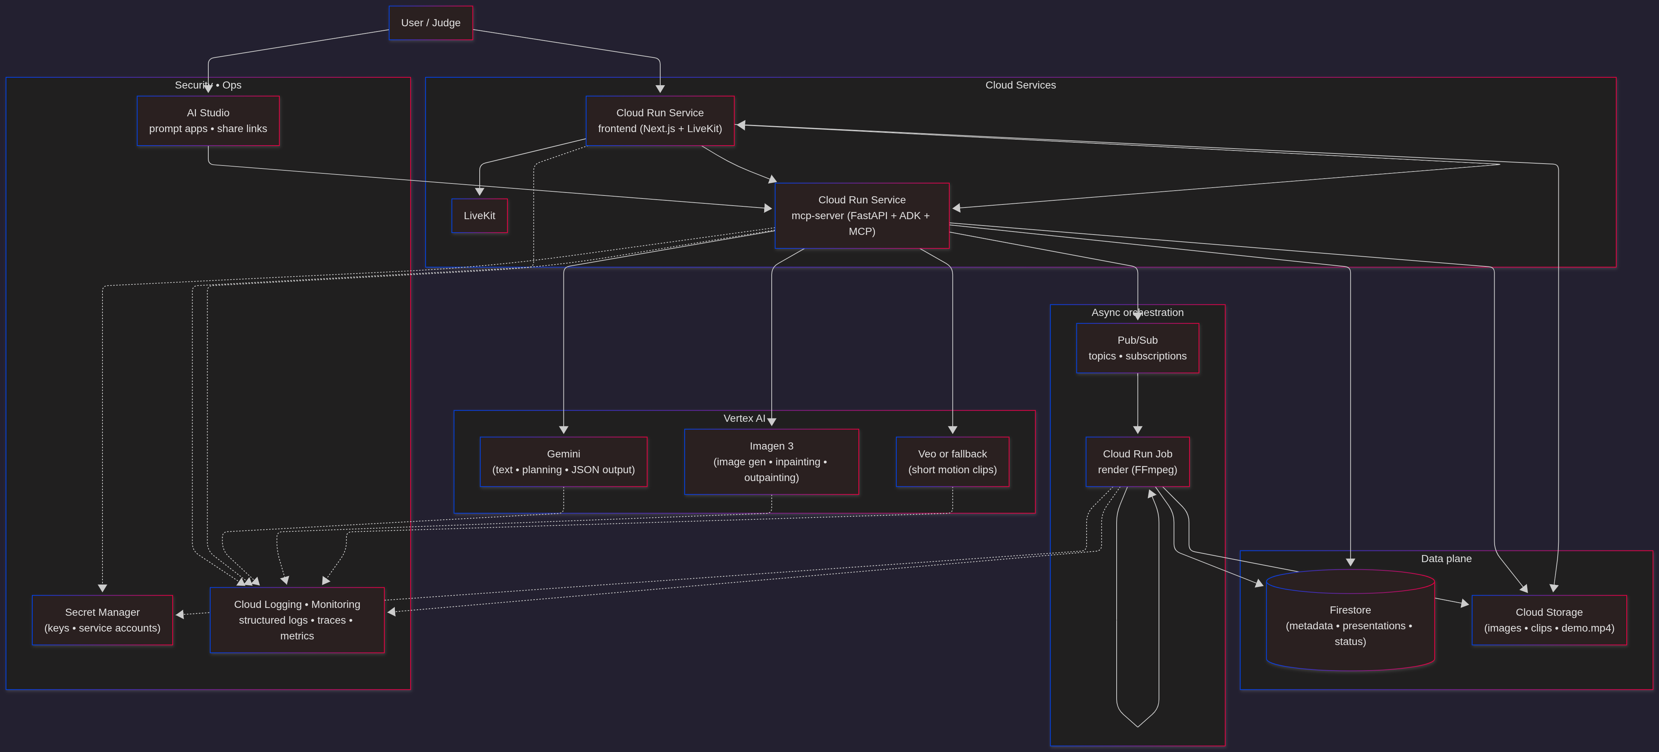Click the Cloud Run Service frontend node
1659x752 pixels.
pyautogui.click(x=659, y=121)
